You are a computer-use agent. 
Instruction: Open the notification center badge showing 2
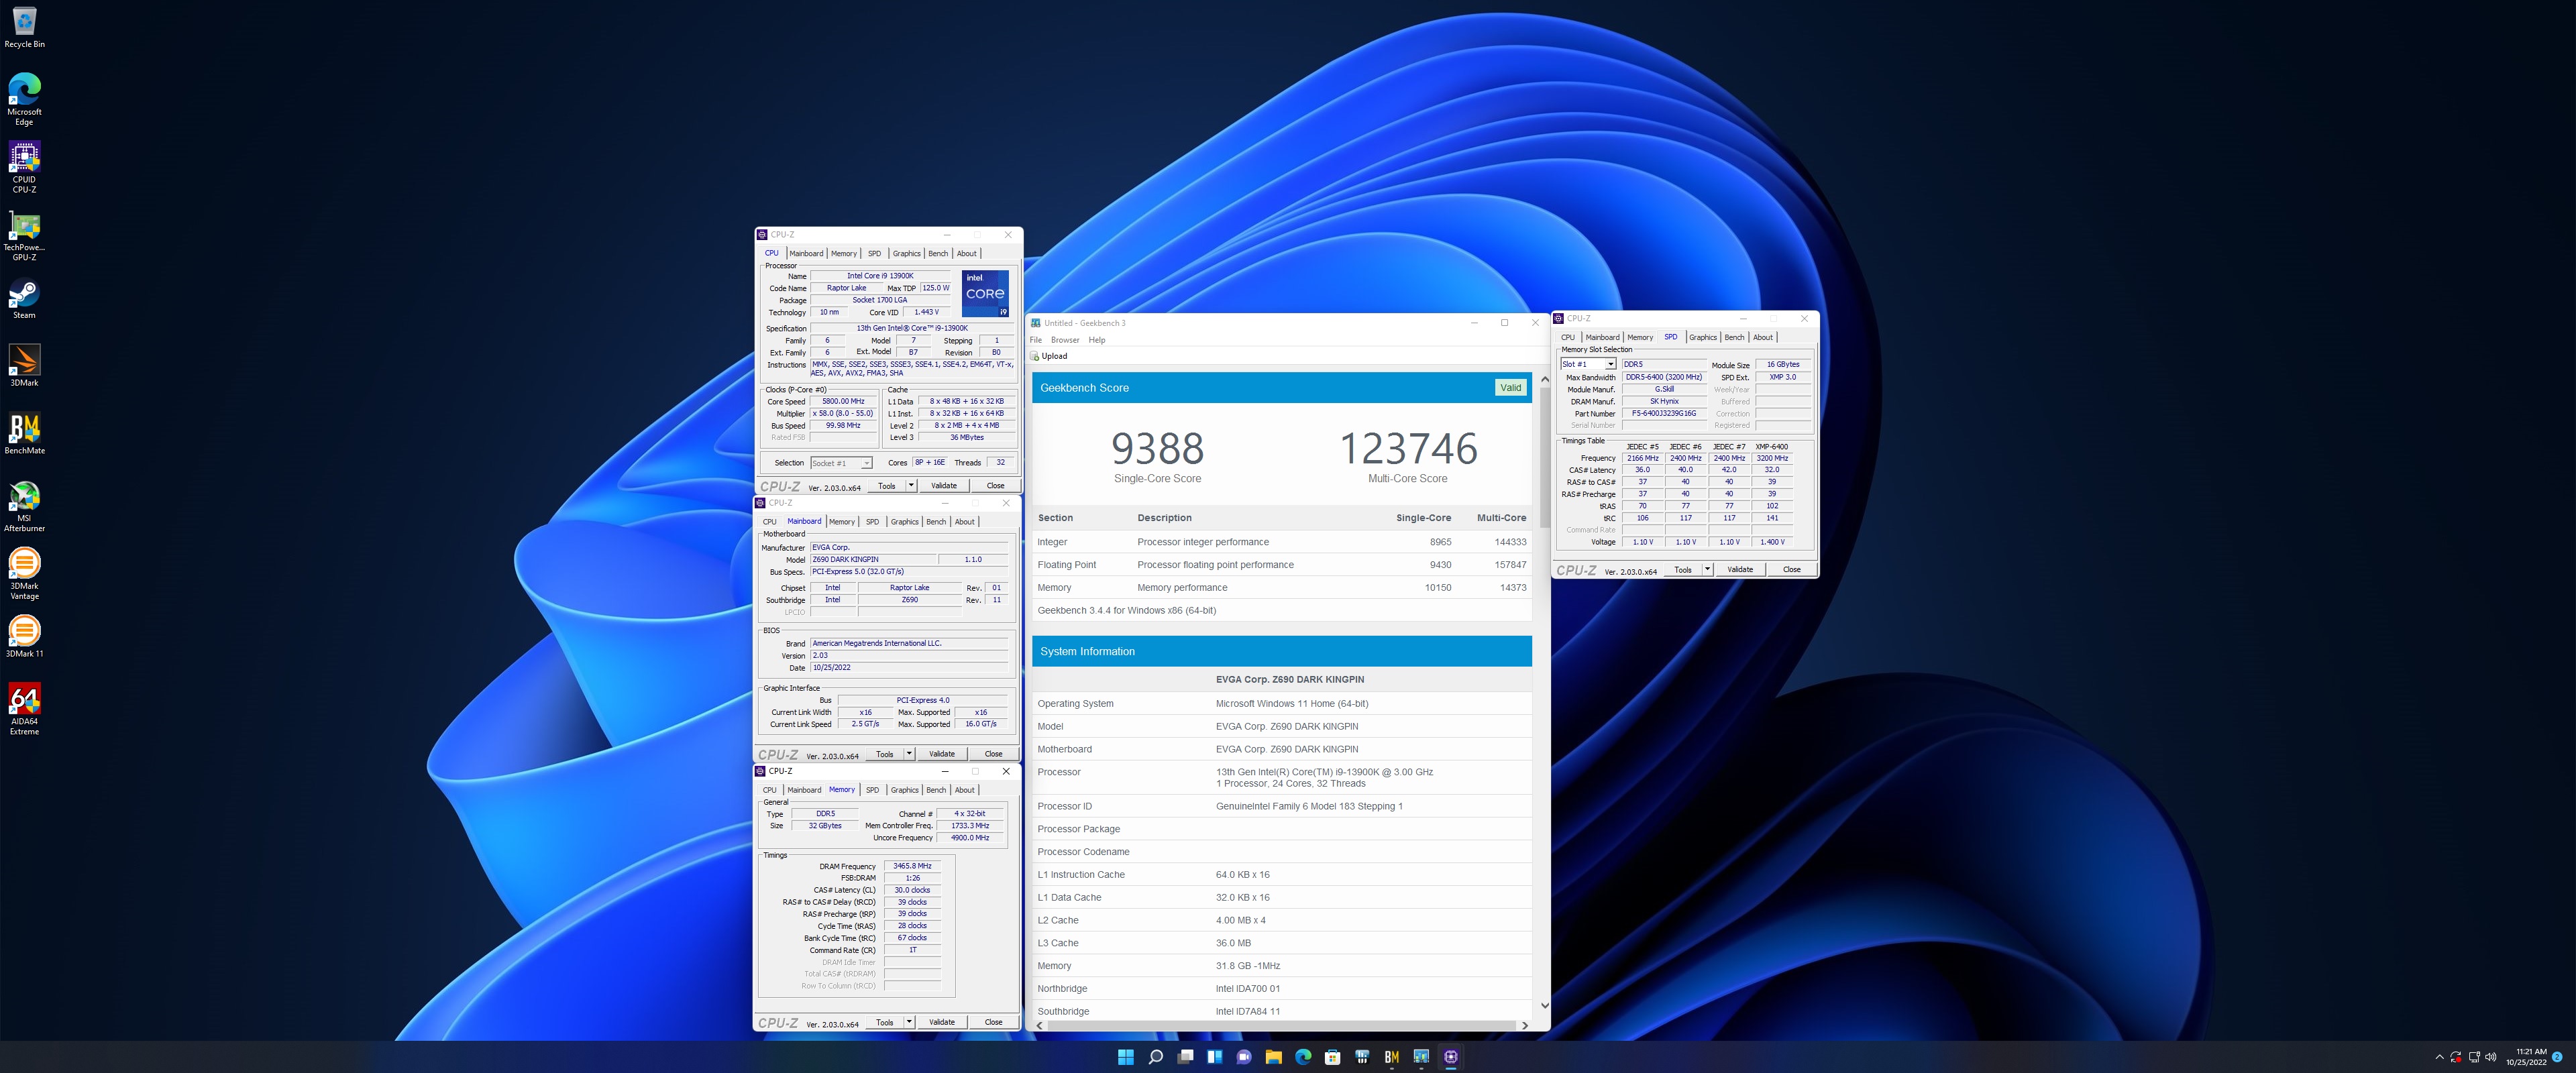point(2556,1057)
